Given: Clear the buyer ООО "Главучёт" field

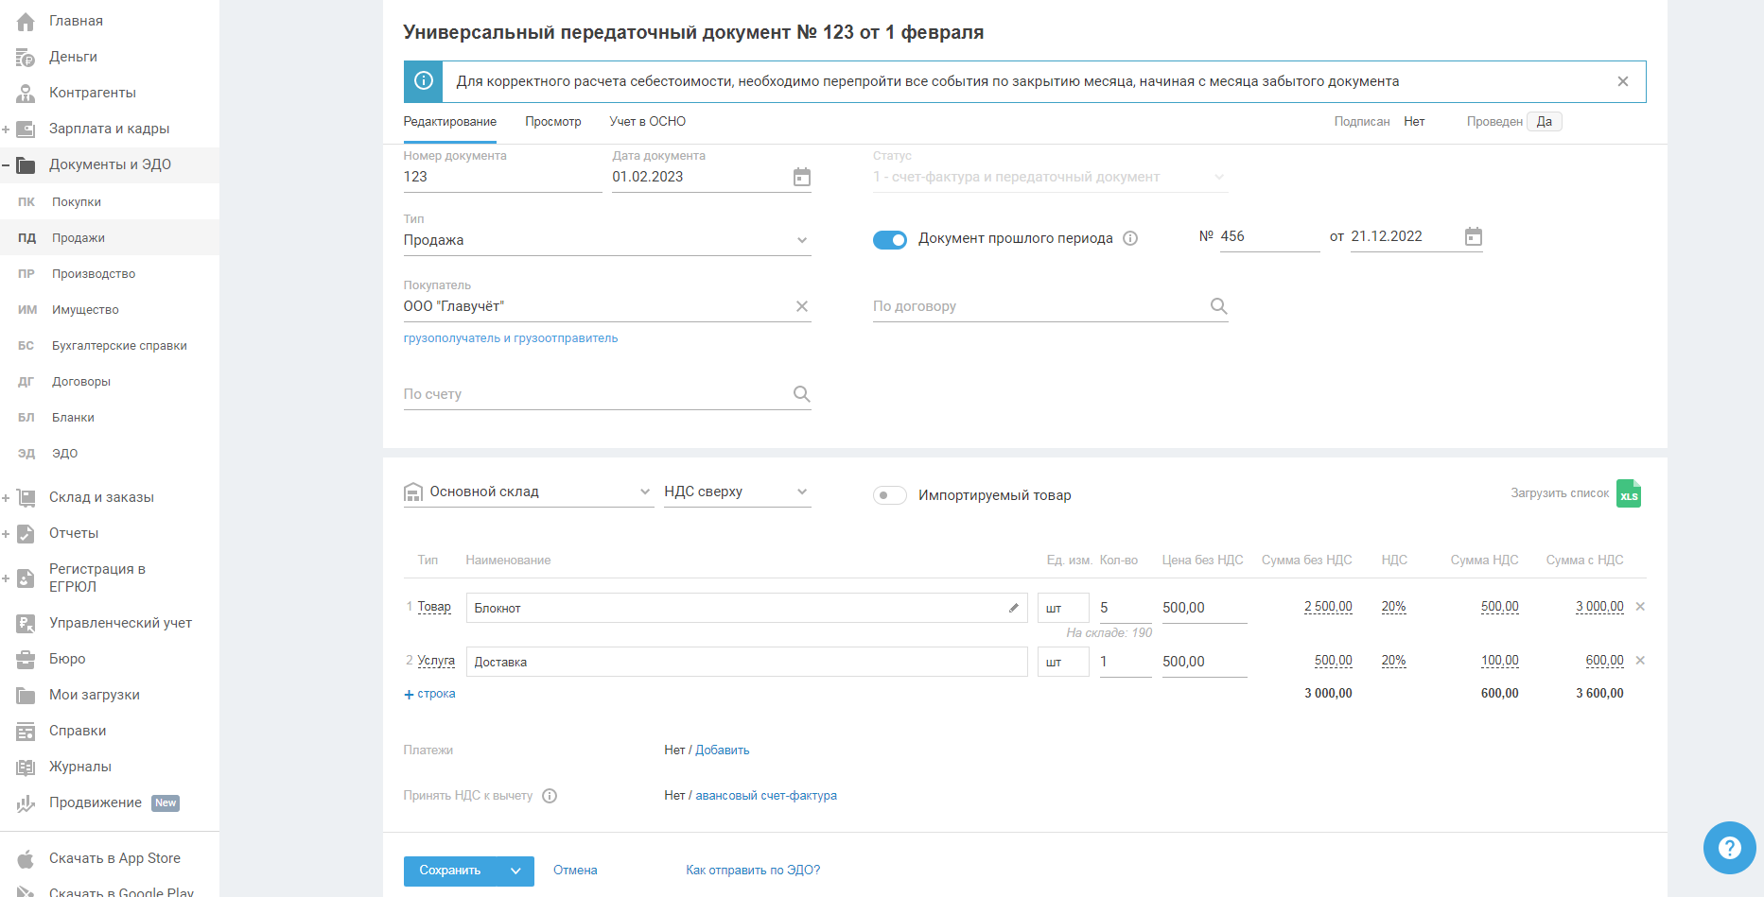Looking at the screenshot, I should point(801,306).
